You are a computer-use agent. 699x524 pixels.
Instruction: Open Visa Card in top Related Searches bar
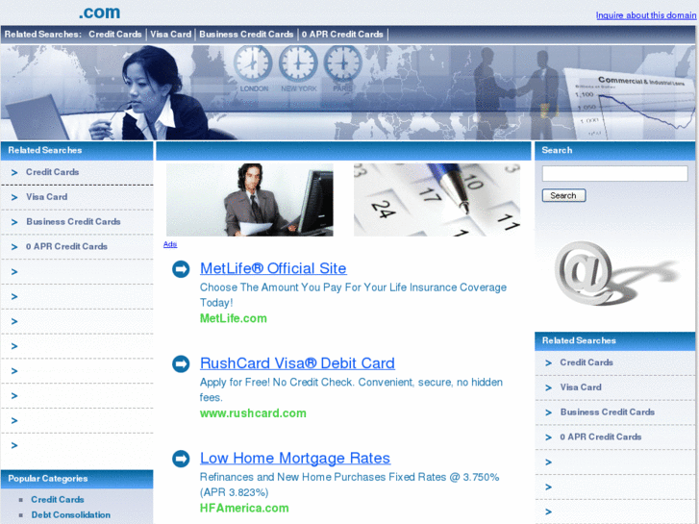point(171,35)
